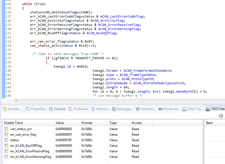The height and width of the screenshot is (164, 225).
Task: Enable trace for err_kCAN_ErrorPassiveFlag
Action: point(6,151)
